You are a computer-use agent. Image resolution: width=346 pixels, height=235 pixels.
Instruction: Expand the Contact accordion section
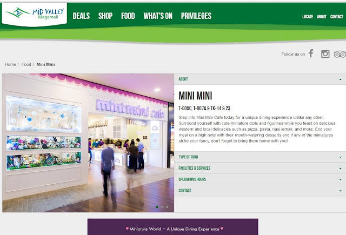pos(260,191)
